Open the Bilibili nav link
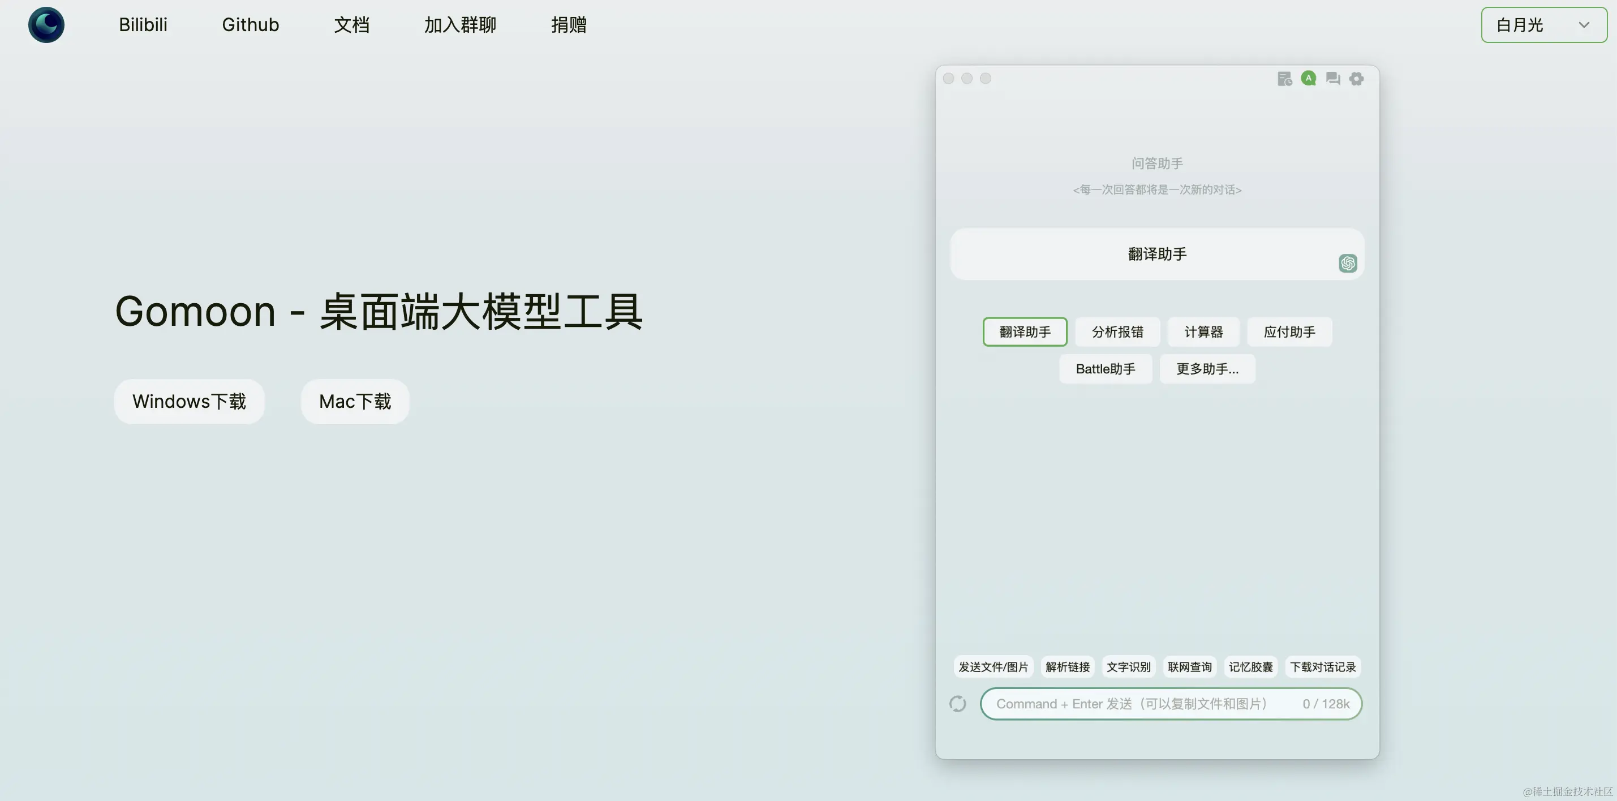The image size is (1617, 801). tap(143, 24)
